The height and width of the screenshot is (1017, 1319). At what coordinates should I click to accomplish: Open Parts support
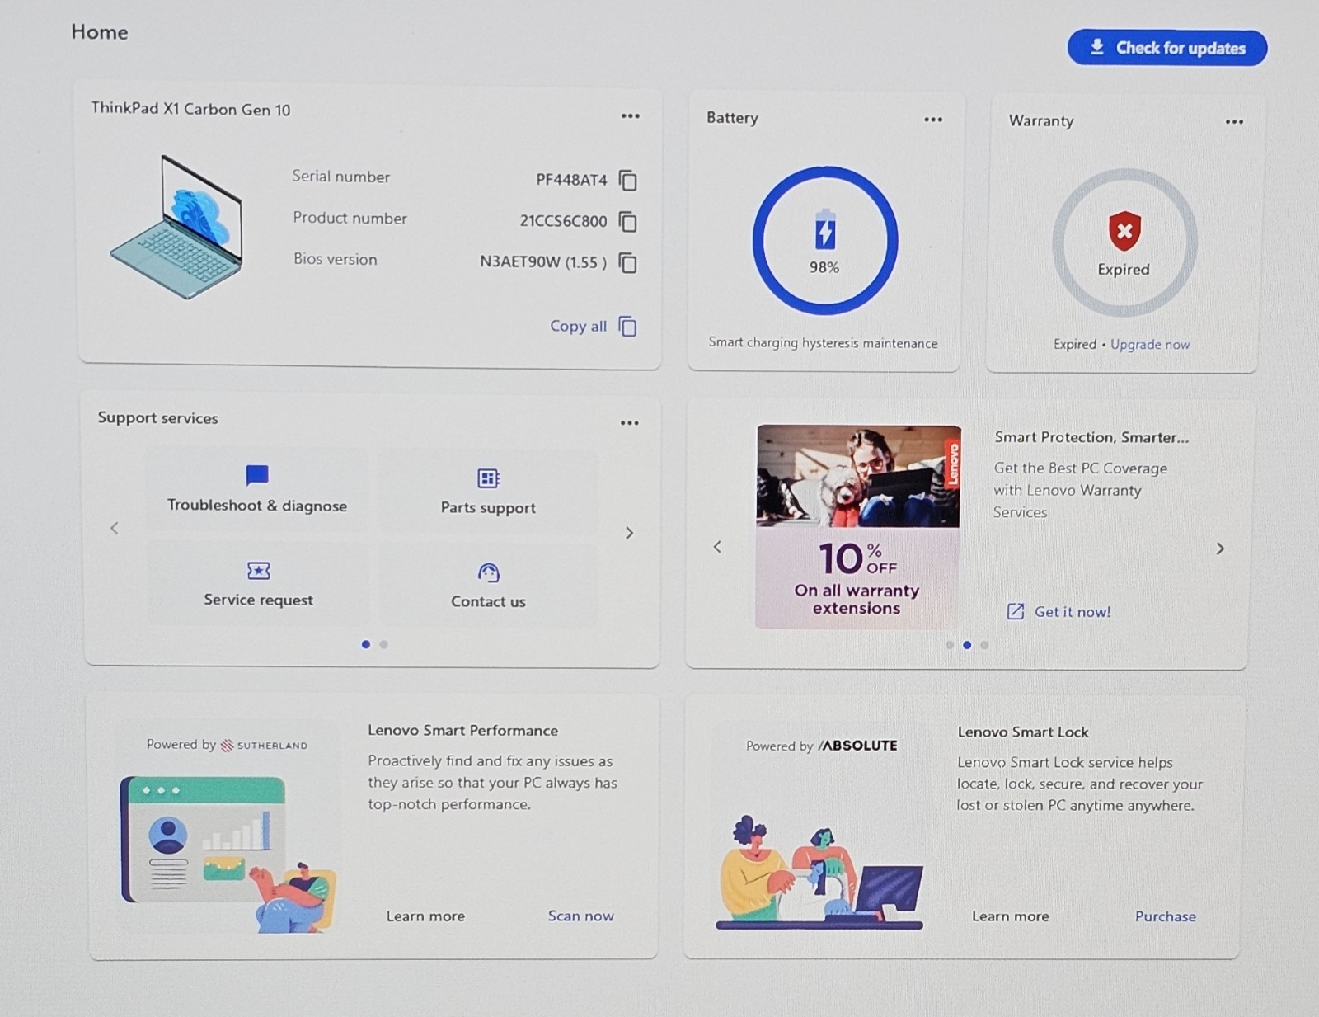(x=488, y=492)
